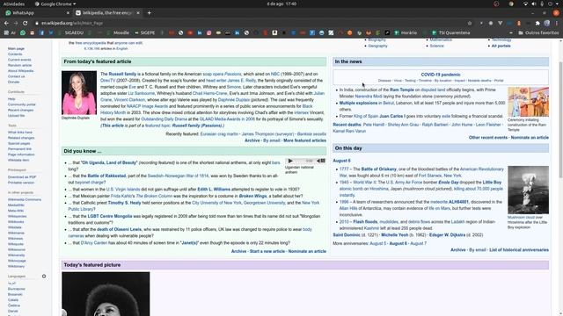
Task: Open the SIGEPE bookmark
Action: (x=144, y=32)
